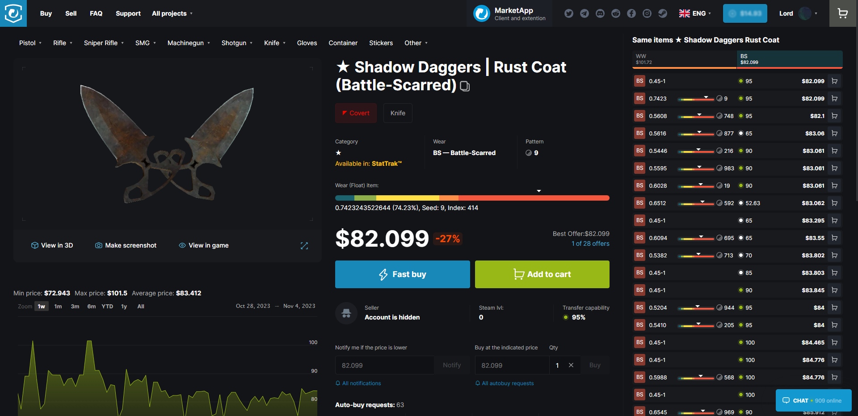Set chart zoom to 6m

tap(92, 307)
